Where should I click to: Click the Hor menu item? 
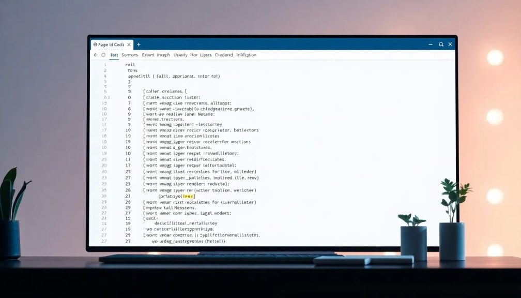point(194,55)
